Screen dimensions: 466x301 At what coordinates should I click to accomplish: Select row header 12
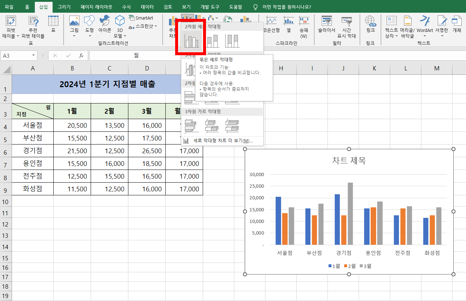point(6,224)
